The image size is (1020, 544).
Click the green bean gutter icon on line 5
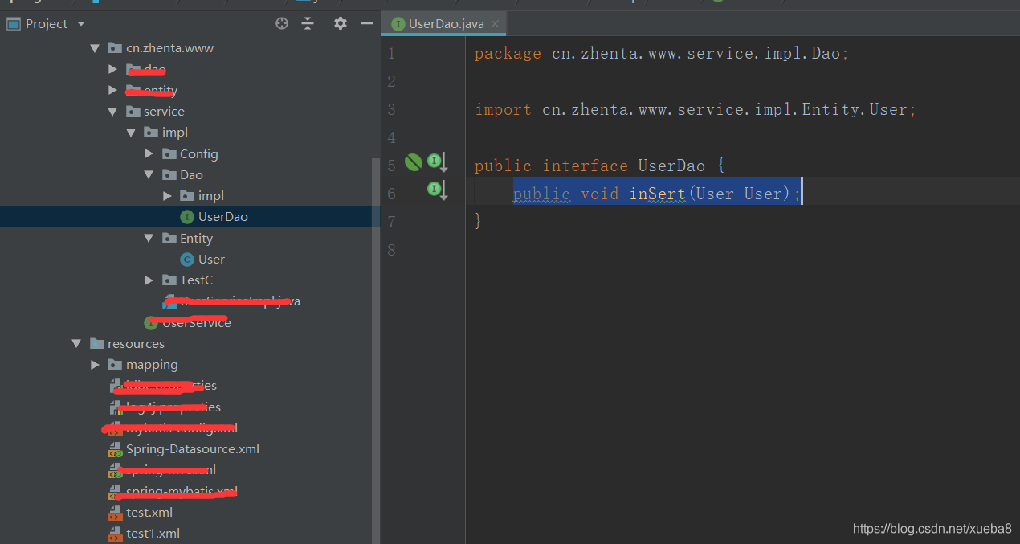tap(414, 162)
